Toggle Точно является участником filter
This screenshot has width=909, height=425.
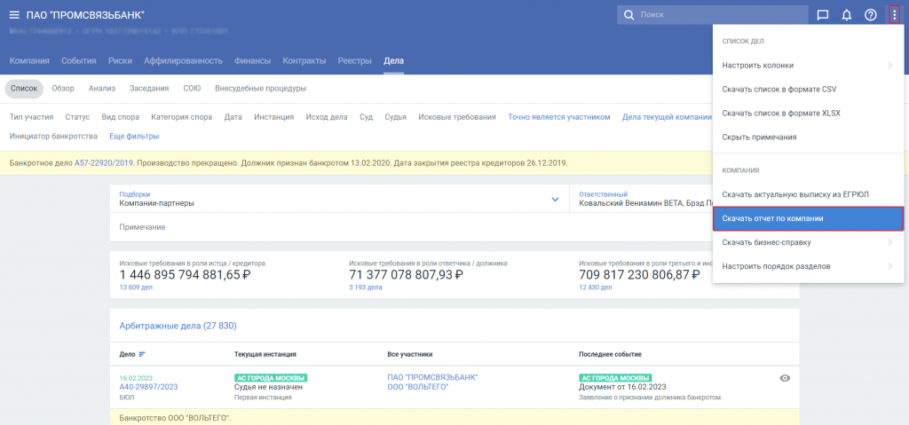[559, 117]
